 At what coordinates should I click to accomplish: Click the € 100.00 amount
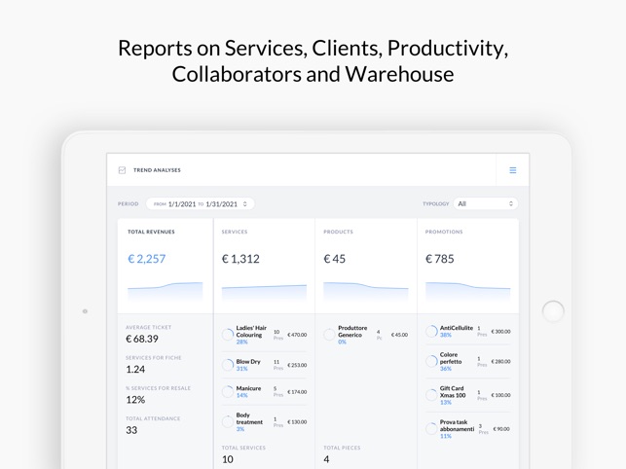click(x=500, y=395)
